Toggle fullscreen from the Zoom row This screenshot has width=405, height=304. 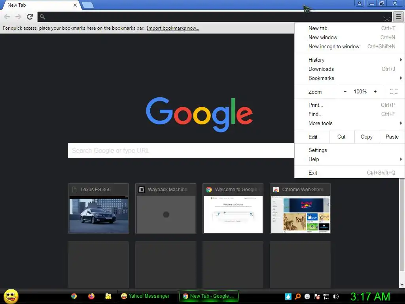(x=394, y=91)
